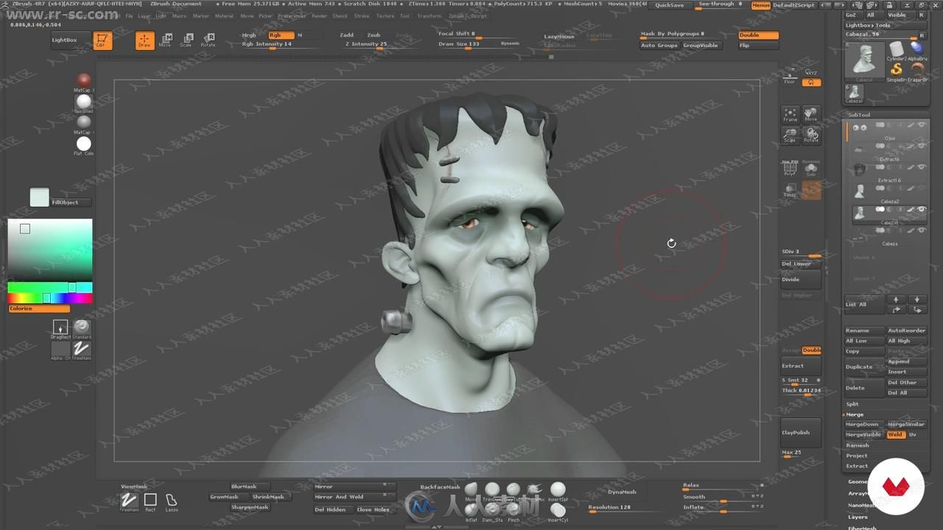This screenshot has height=530, width=943.
Task: Click the Frame view icon
Action: (x=790, y=114)
